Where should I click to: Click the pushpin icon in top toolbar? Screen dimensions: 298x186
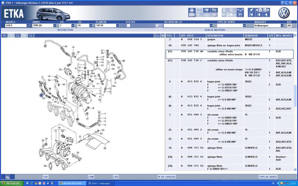(251, 10)
